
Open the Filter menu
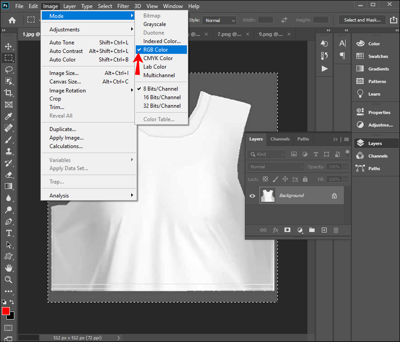click(123, 6)
